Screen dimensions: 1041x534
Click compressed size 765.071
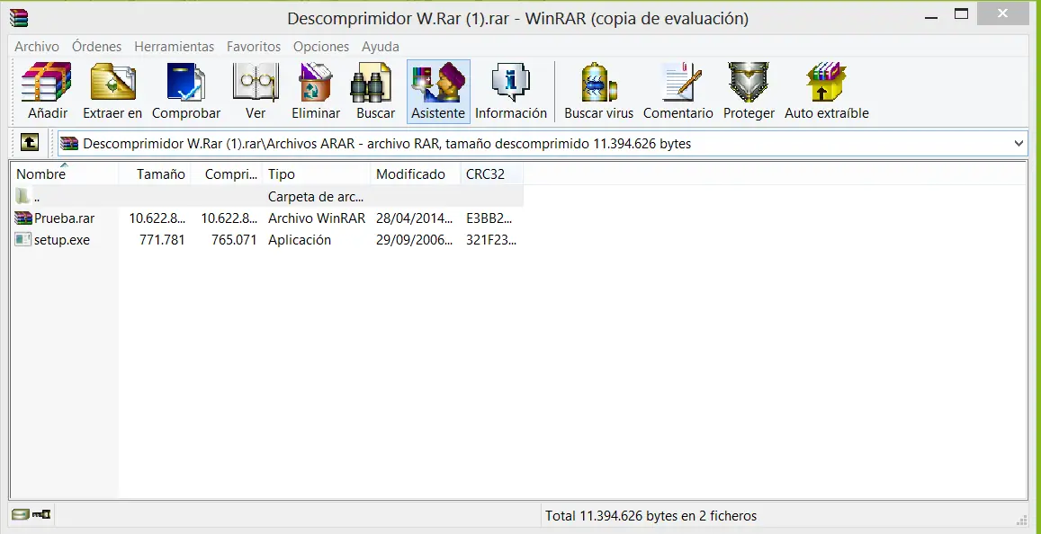click(234, 240)
